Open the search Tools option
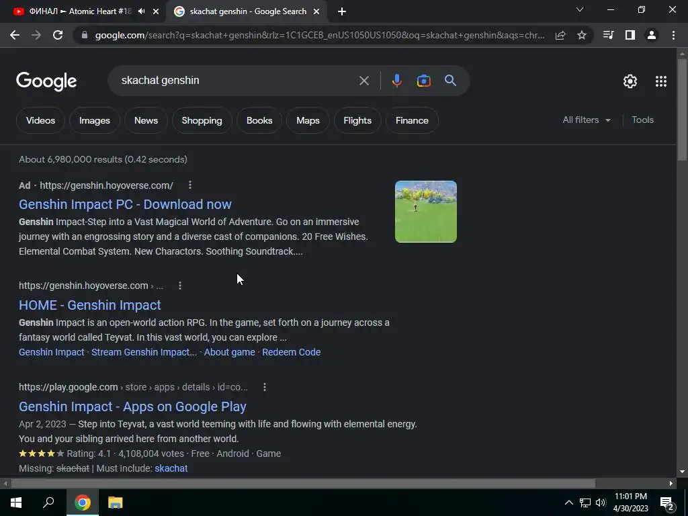This screenshot has height=516, width=688. (x=643, y=120)
